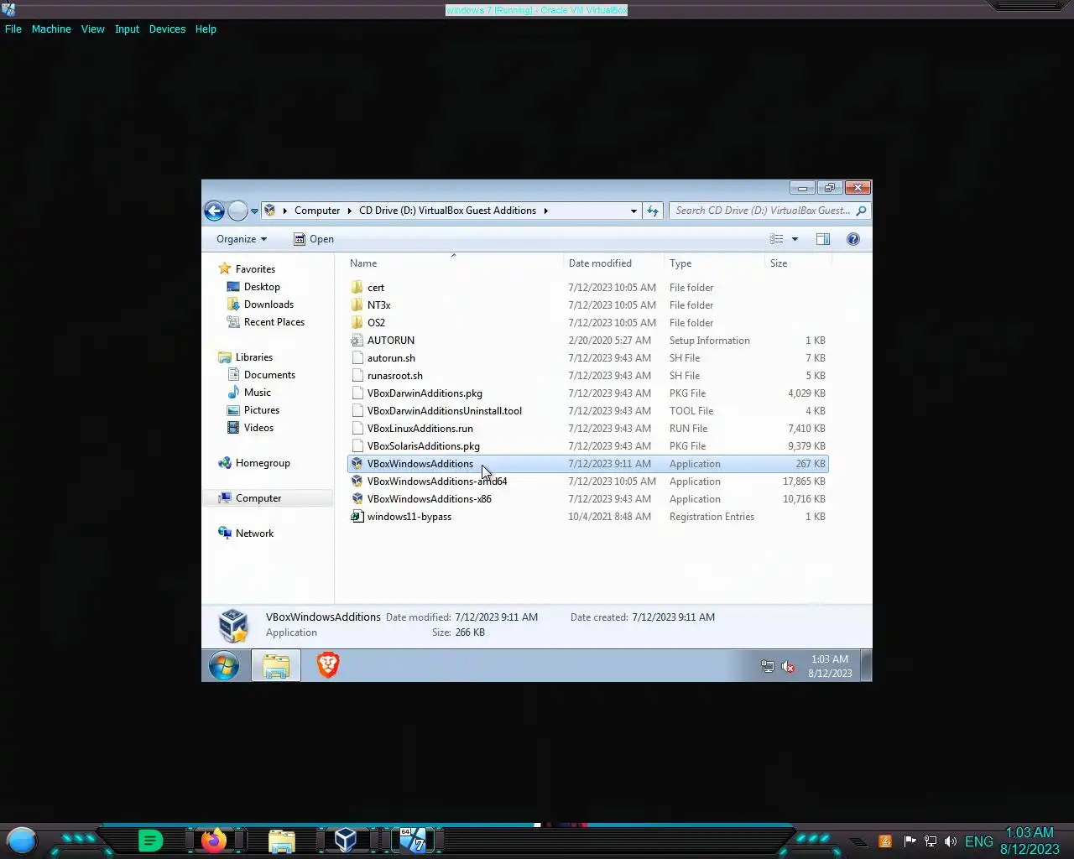The height and width of the screenshot is (859, 1074).
Task: Click the Open toolbar button
Action: 314,239
